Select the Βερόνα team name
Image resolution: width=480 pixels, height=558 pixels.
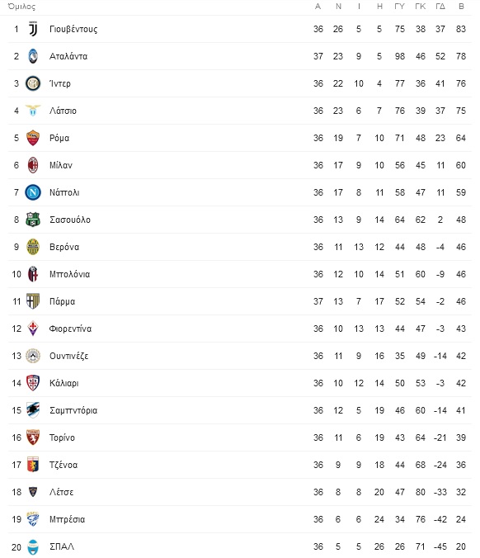(x=64, y=247)
